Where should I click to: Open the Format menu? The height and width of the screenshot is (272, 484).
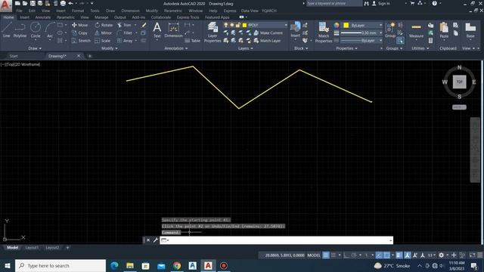(x=78, y=11)
